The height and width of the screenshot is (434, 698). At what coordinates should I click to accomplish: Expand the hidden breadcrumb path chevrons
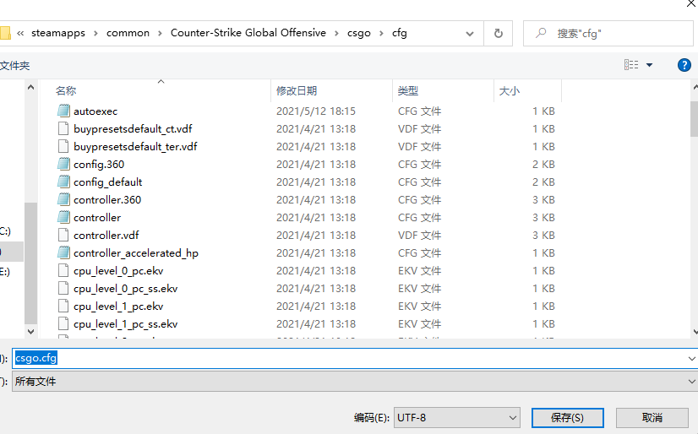20,33
